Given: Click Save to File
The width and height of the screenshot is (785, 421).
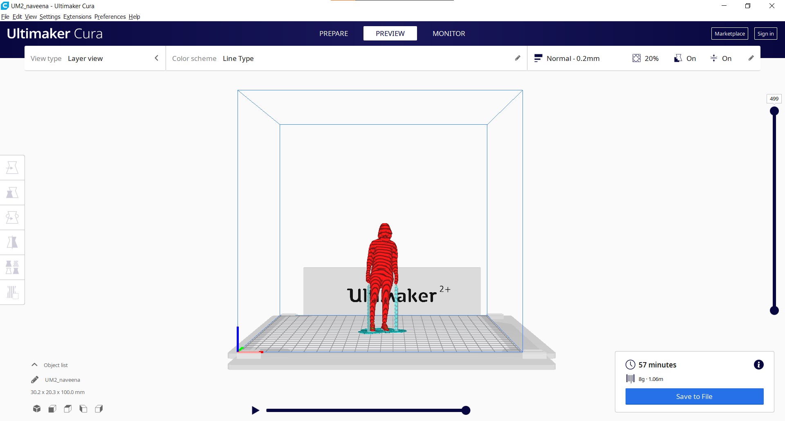Looking at the screenshot, I should coord(694,396).
